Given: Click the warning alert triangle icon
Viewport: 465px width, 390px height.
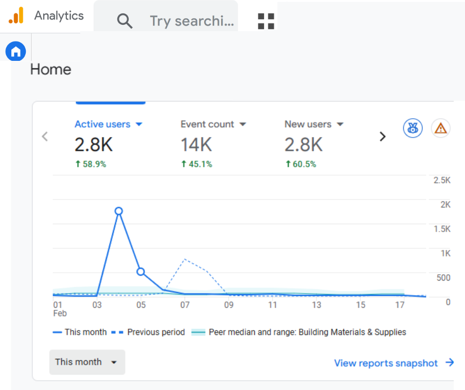Looking at the screenshot, I should tap(440, 128).
